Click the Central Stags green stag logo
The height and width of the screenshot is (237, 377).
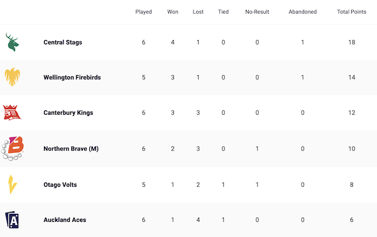(x=13, y=42)
